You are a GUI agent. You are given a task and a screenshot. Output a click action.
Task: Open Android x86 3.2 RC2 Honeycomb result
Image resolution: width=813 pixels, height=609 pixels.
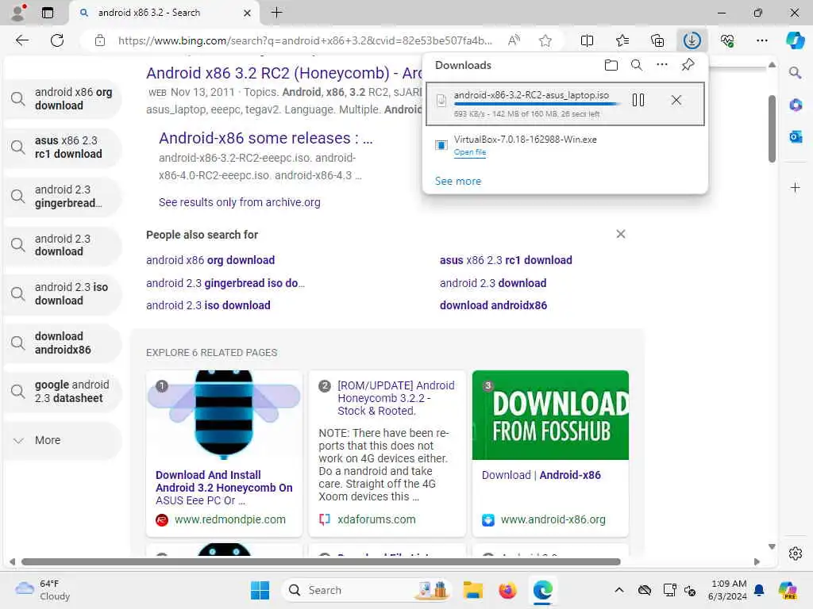point(284,73)
